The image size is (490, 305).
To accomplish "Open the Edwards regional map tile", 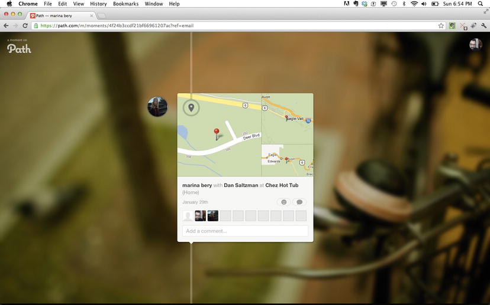I will pos(287,160).
